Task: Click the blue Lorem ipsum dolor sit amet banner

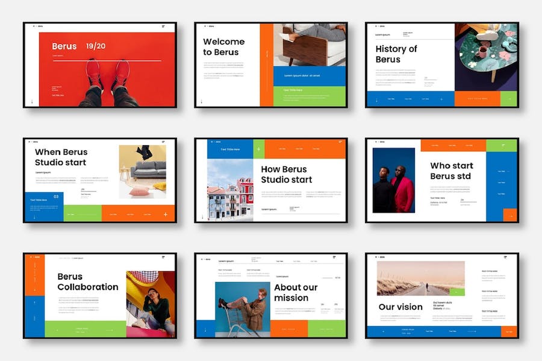Action: point(310,75)
